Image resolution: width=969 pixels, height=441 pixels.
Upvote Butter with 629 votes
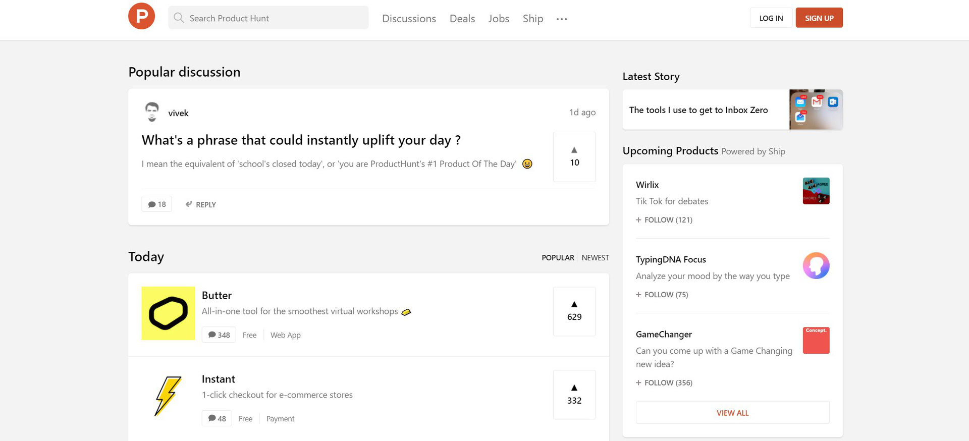click(574, 311)
